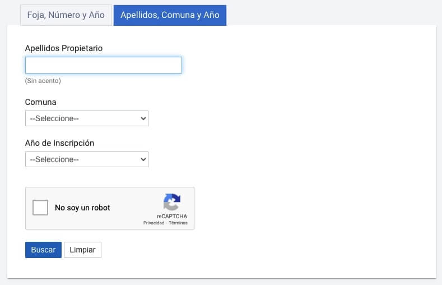This screenshot has width=442, height=285.
Task: Tick the "No soy un robot" checkbox
Action: click(x=40, y=208)
